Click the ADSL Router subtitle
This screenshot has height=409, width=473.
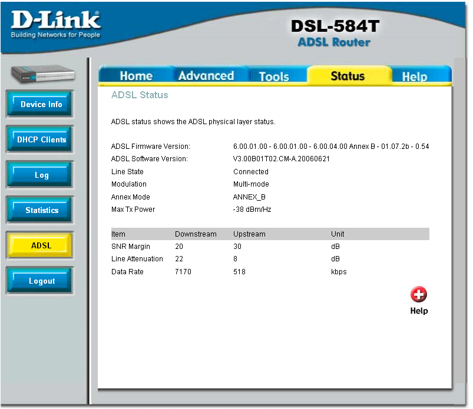(334, 42)
